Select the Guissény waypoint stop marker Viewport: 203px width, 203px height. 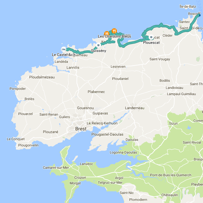pos(99,45)
